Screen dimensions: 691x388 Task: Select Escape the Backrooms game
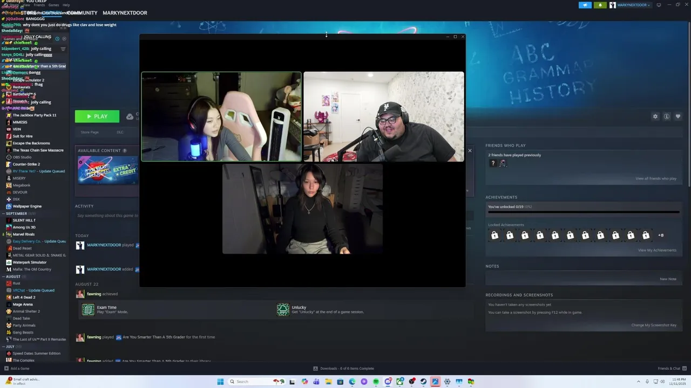pyautogui.click(x=31, y=143)
